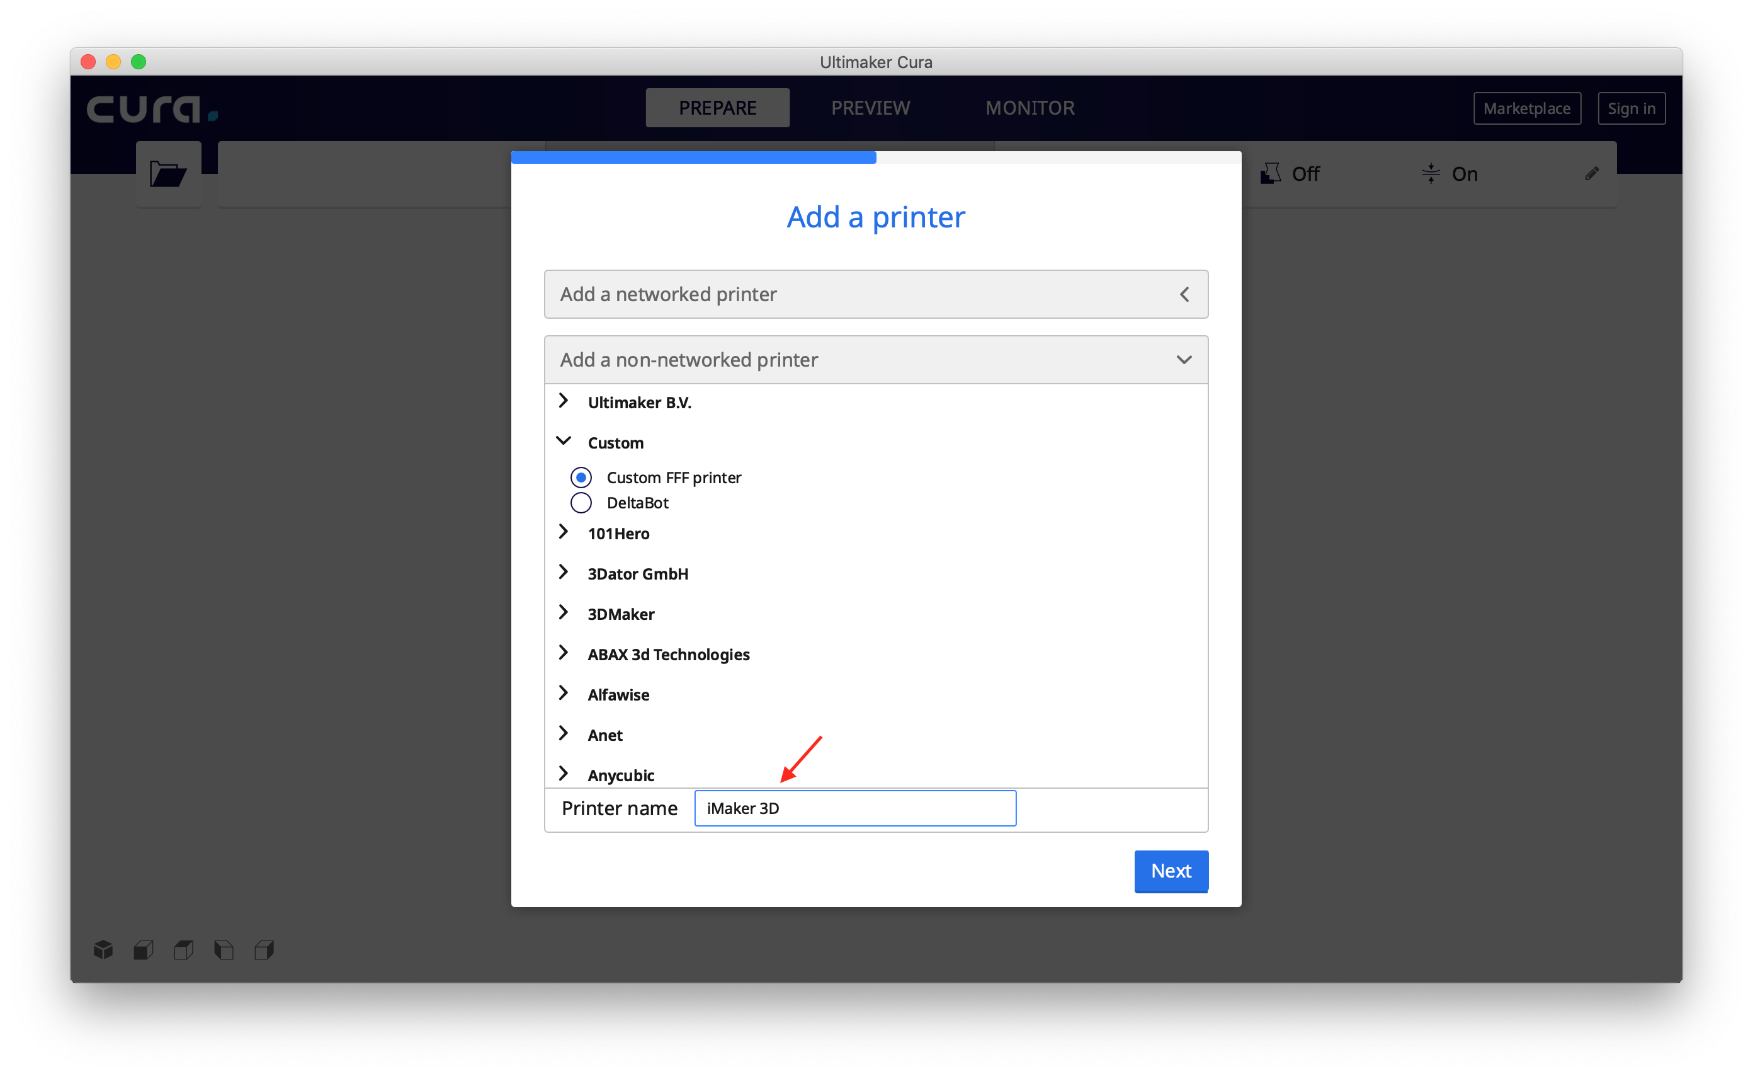Click the Printer name input field
Image resolution: width=1753 pixels, height=1076 pixels.
tap(855, 808)
